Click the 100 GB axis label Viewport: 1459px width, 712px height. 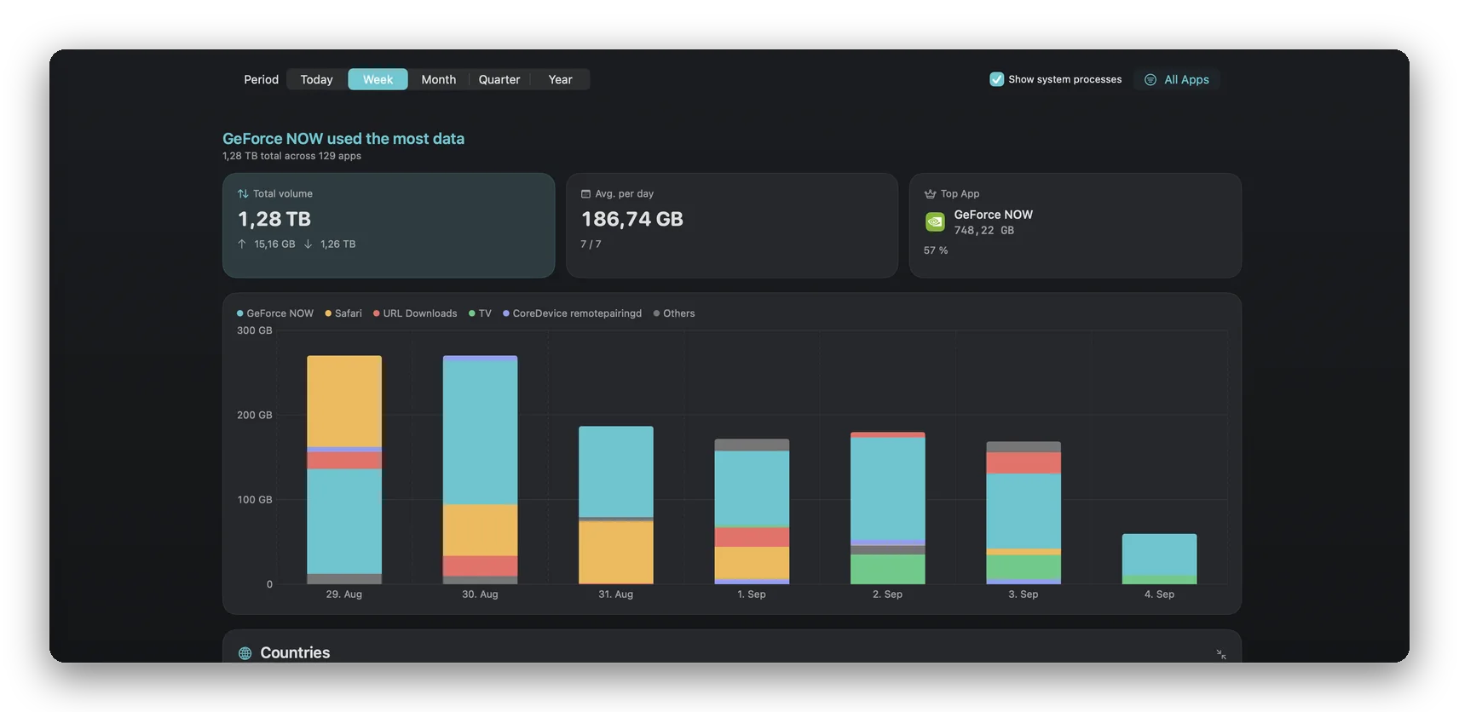click(255, 499)
